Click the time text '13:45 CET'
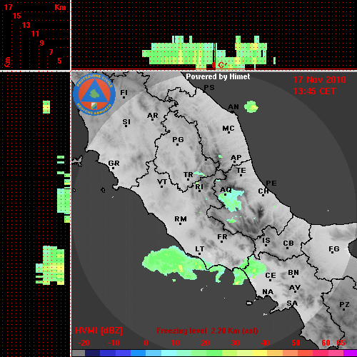Screen dimensions: 357x357 point(314,91)
